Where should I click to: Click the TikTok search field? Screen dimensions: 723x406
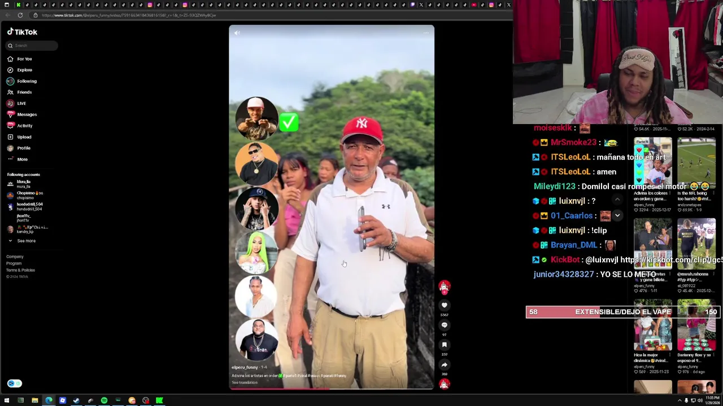tap(32, 46)
